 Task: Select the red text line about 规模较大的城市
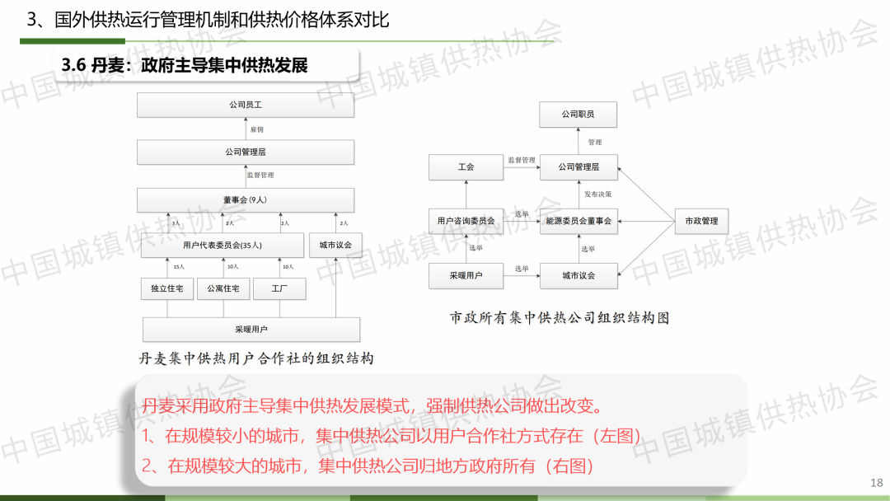368,466
